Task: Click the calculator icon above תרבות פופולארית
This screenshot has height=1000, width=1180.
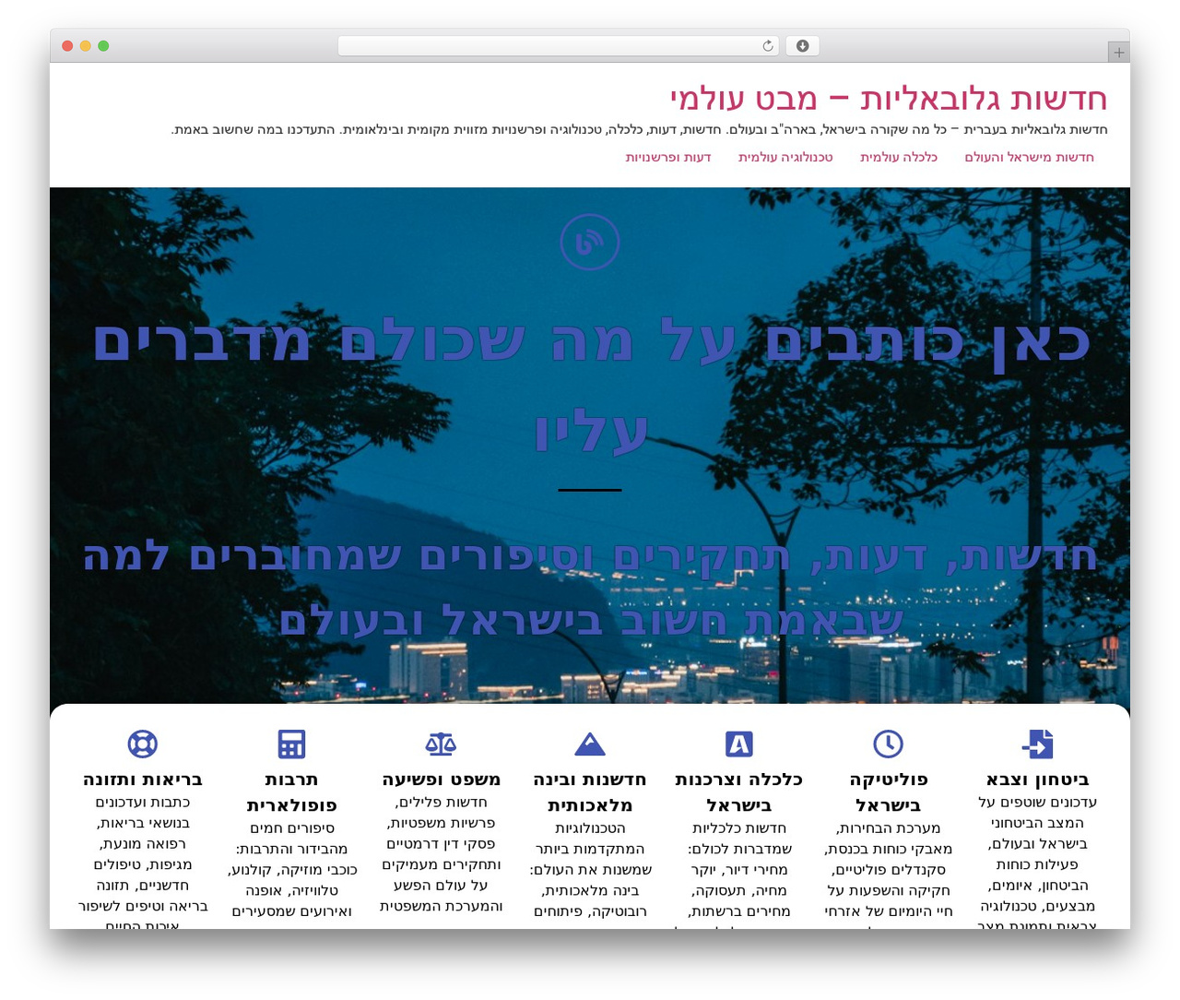Action: 291,744
